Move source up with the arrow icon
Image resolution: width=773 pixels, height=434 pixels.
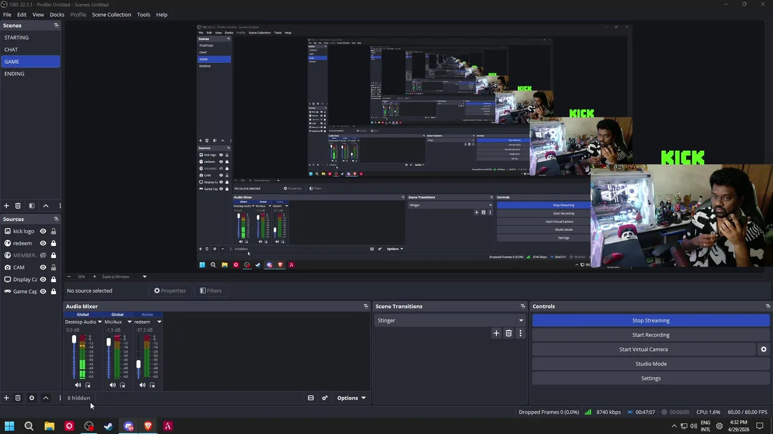pyautogui.click(x=45, y=398)
